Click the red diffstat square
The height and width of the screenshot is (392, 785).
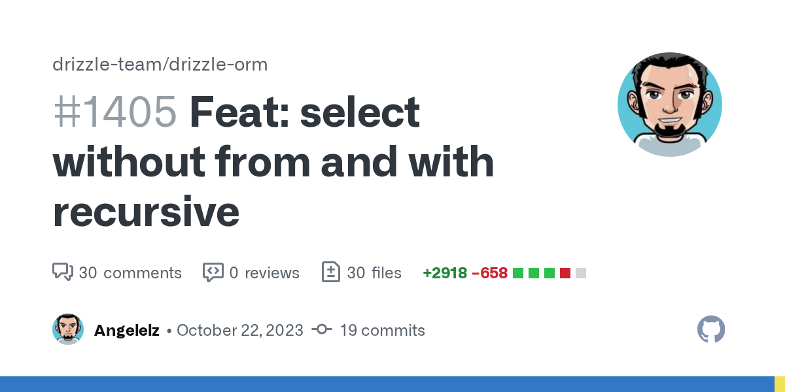point(565,272)
